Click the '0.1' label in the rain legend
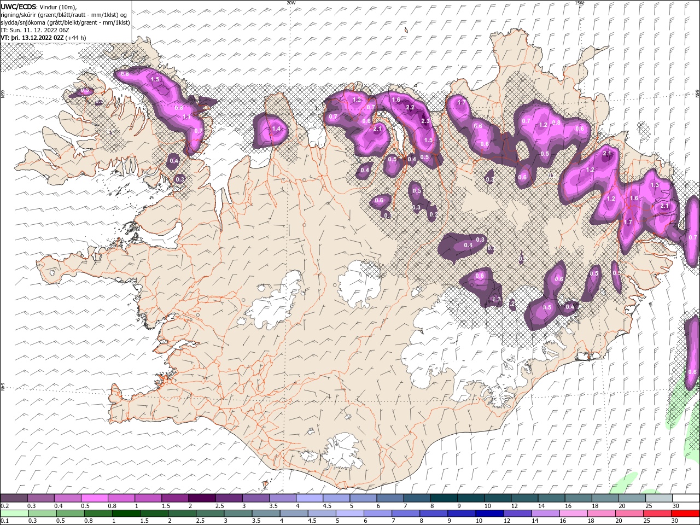 (4, 521)
